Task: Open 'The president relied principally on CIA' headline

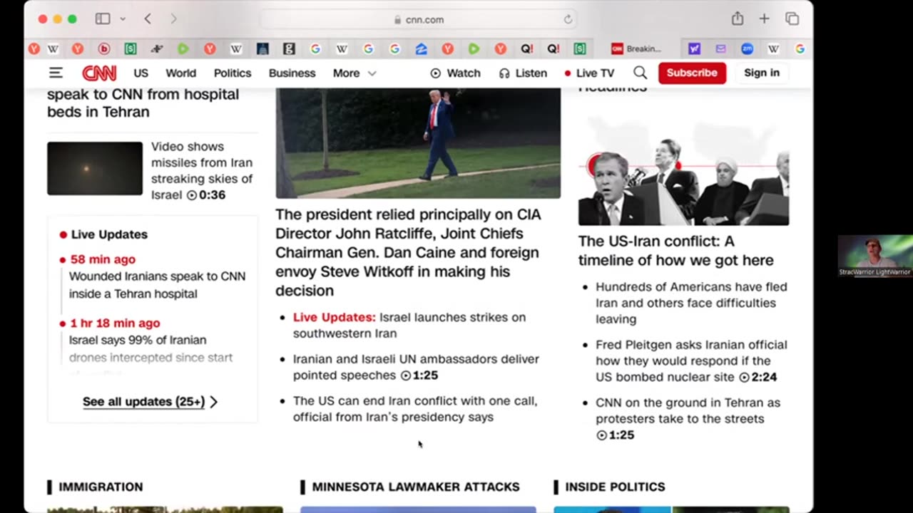Action: 408,252
